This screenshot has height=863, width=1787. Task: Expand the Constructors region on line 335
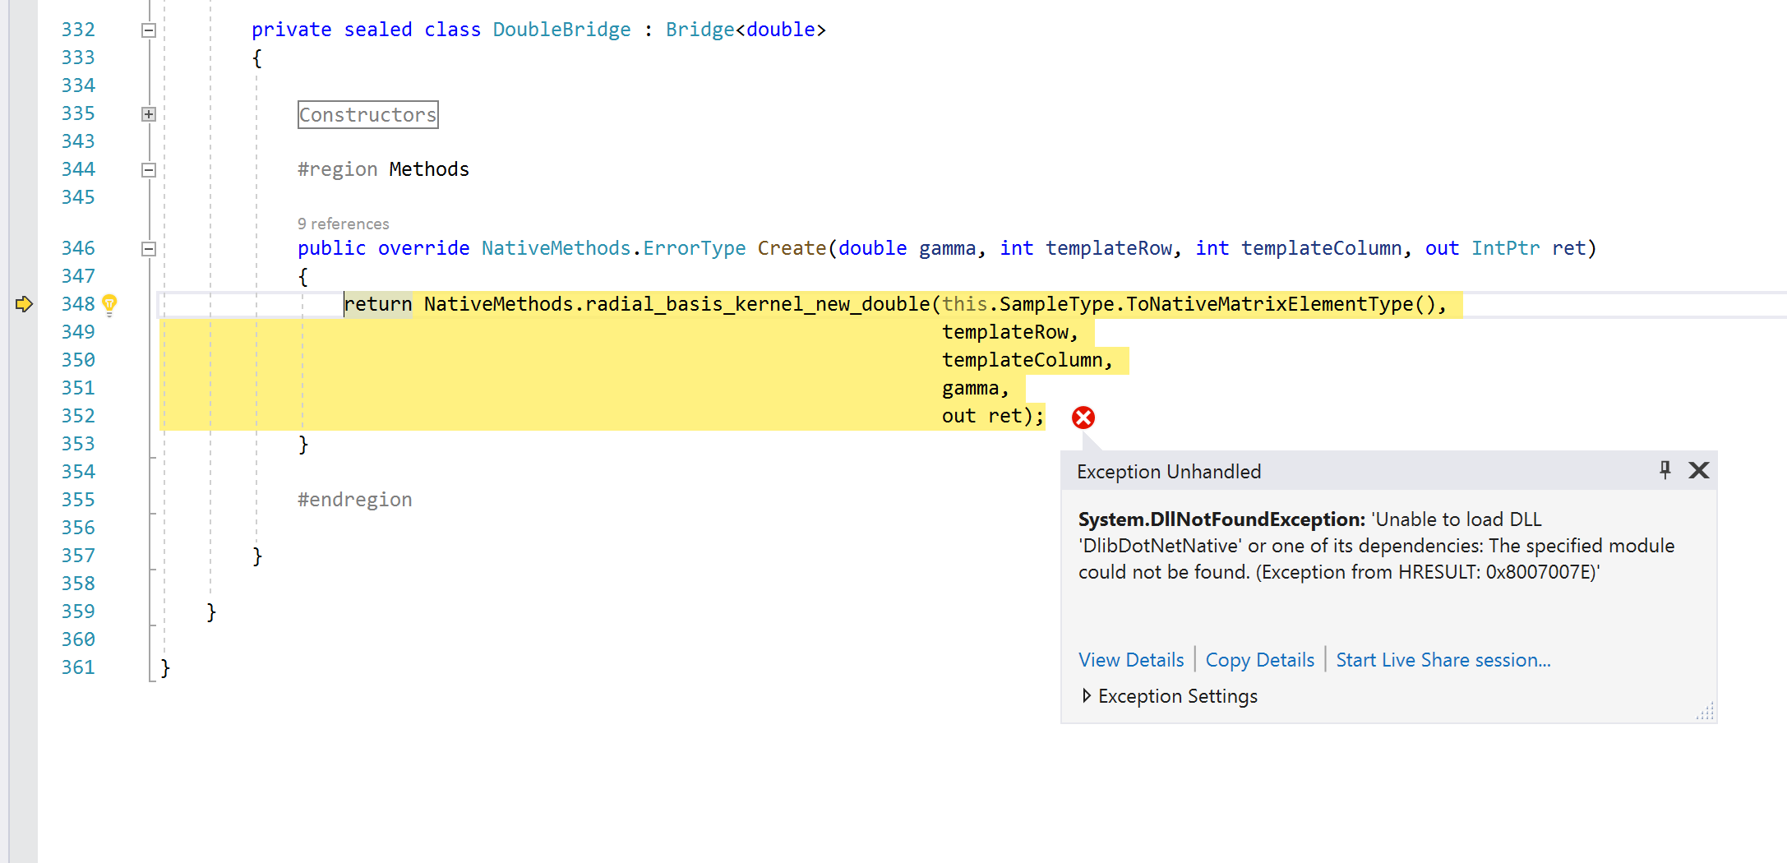149,113
